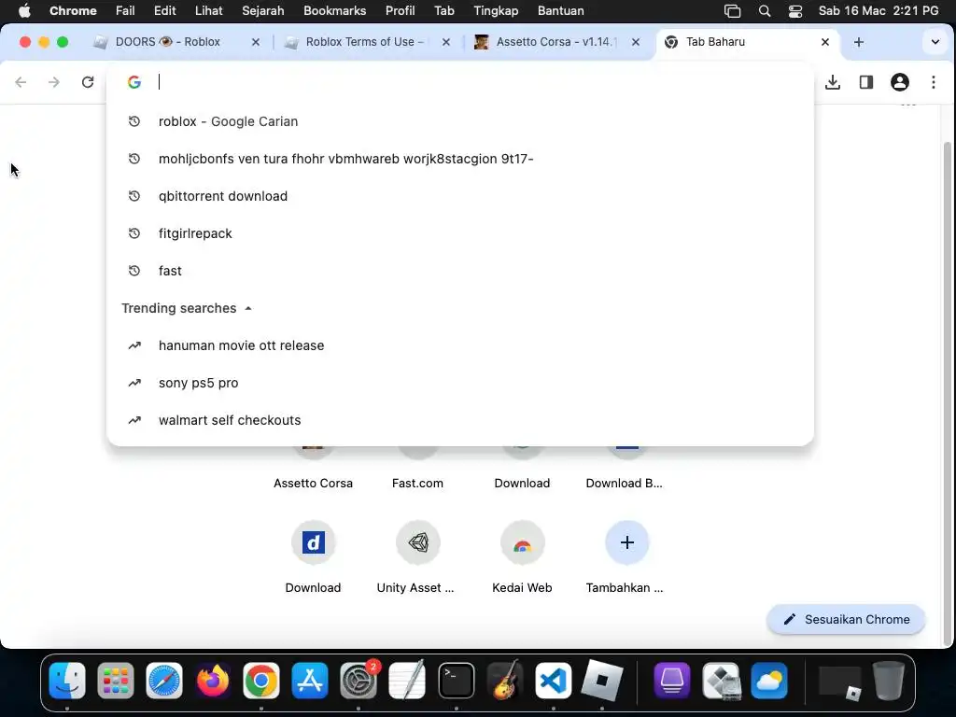Close the DOORS Roblox tab
This screenshot has width=956, height=717.
[x=256, y=42]
